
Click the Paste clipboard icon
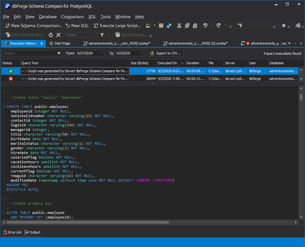click(x=195, y=25)
